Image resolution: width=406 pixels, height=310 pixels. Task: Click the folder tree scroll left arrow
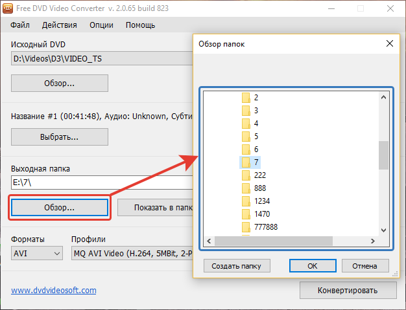(209, 241)
